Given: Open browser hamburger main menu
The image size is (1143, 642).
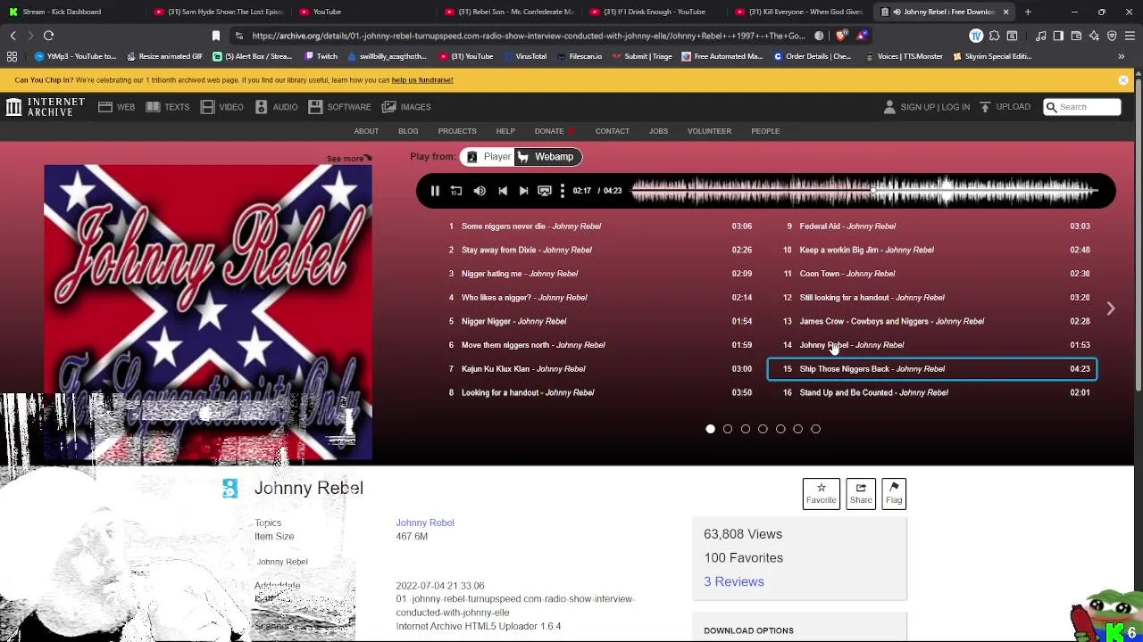Looking at the screenshot, I should coord(1130,36).
